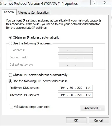This screenshot has height=126, width=112.
Task: Click the disabled IP address field
Action: [x=75, y=50]
